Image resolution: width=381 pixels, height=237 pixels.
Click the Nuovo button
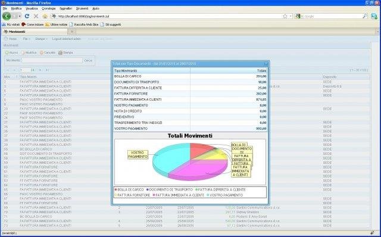pos(12,52)
